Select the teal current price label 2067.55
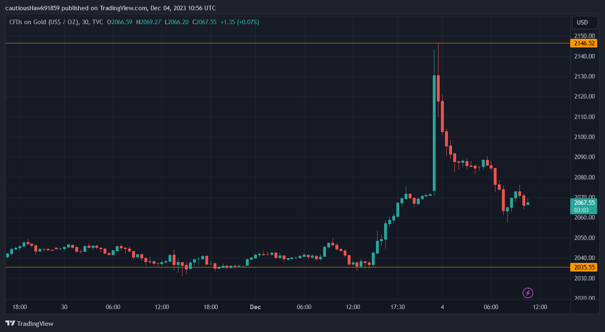The width and height of the screenshot is (605, 332). click(x=584, y=202)
